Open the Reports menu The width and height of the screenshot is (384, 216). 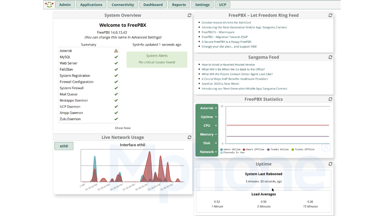(179, 5)
